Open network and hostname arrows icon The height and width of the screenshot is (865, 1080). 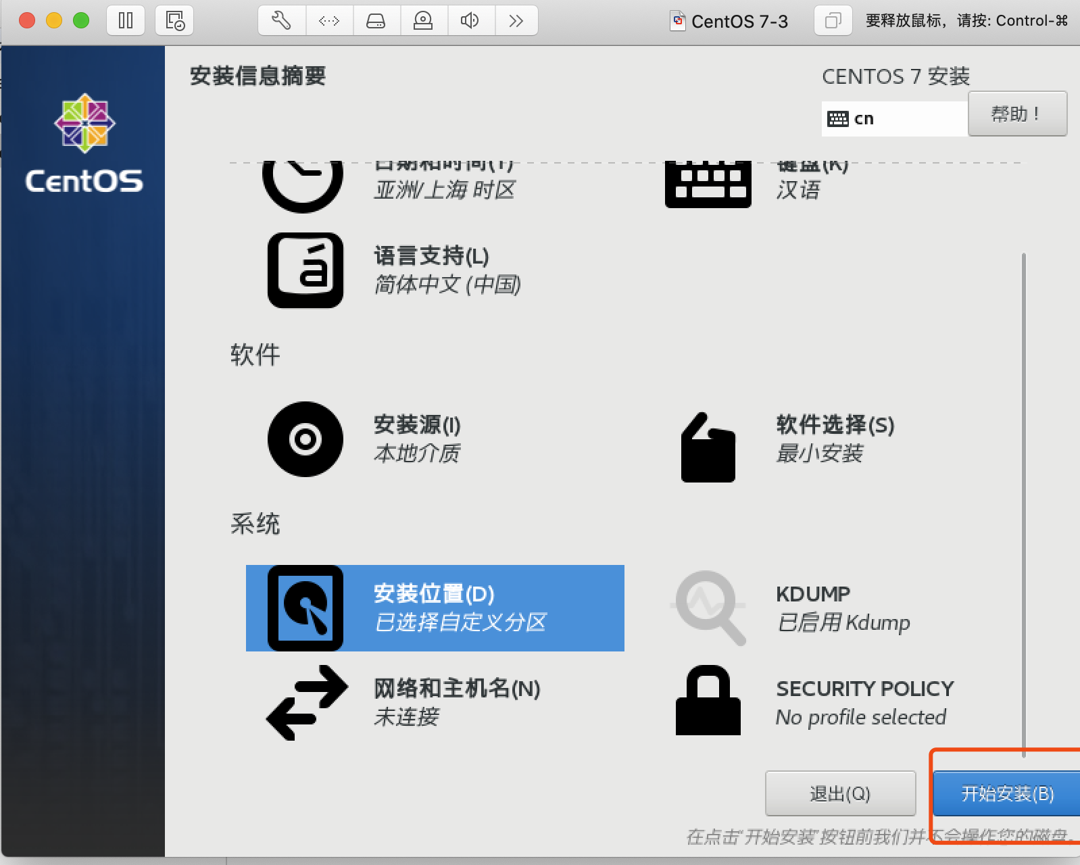pyautogui.click(x=307, y=703)
